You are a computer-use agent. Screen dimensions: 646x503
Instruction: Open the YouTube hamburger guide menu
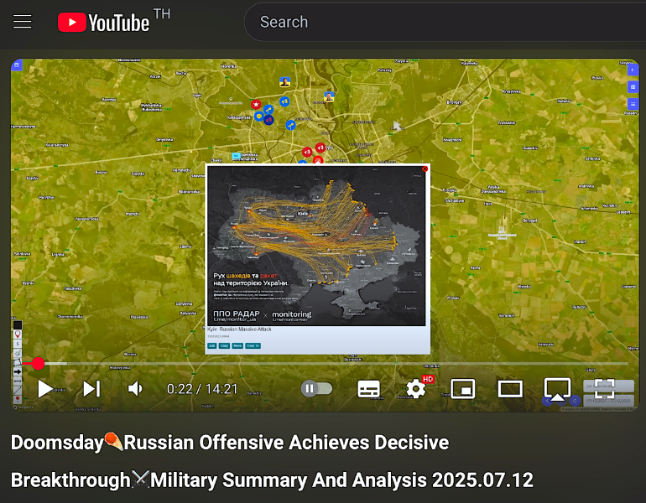coord(23,22)
